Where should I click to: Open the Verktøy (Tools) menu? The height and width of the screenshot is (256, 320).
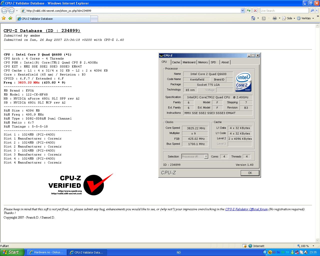[305, 18]
